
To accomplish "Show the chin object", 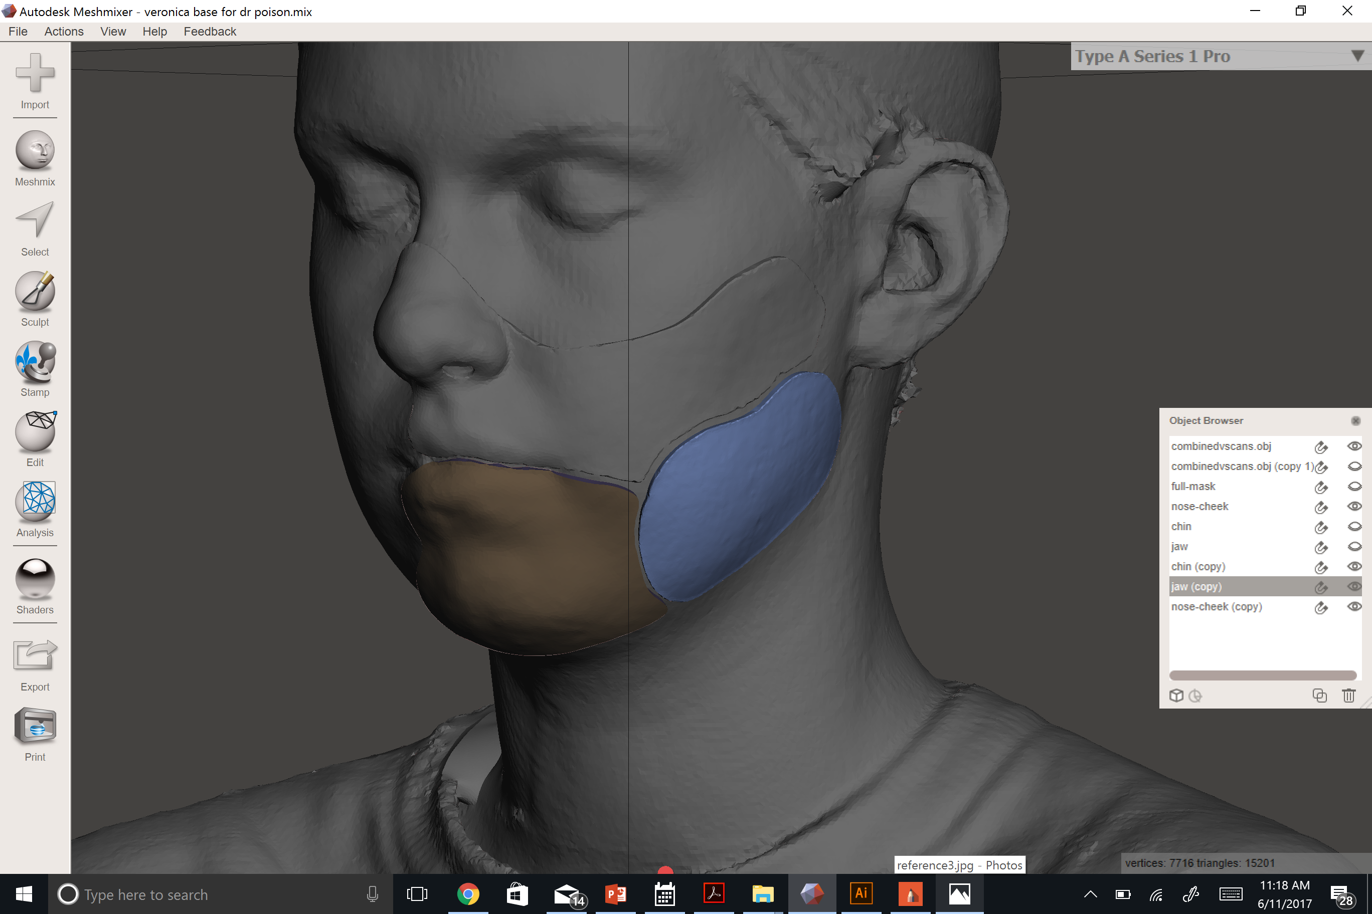I will click(1354, 526).
